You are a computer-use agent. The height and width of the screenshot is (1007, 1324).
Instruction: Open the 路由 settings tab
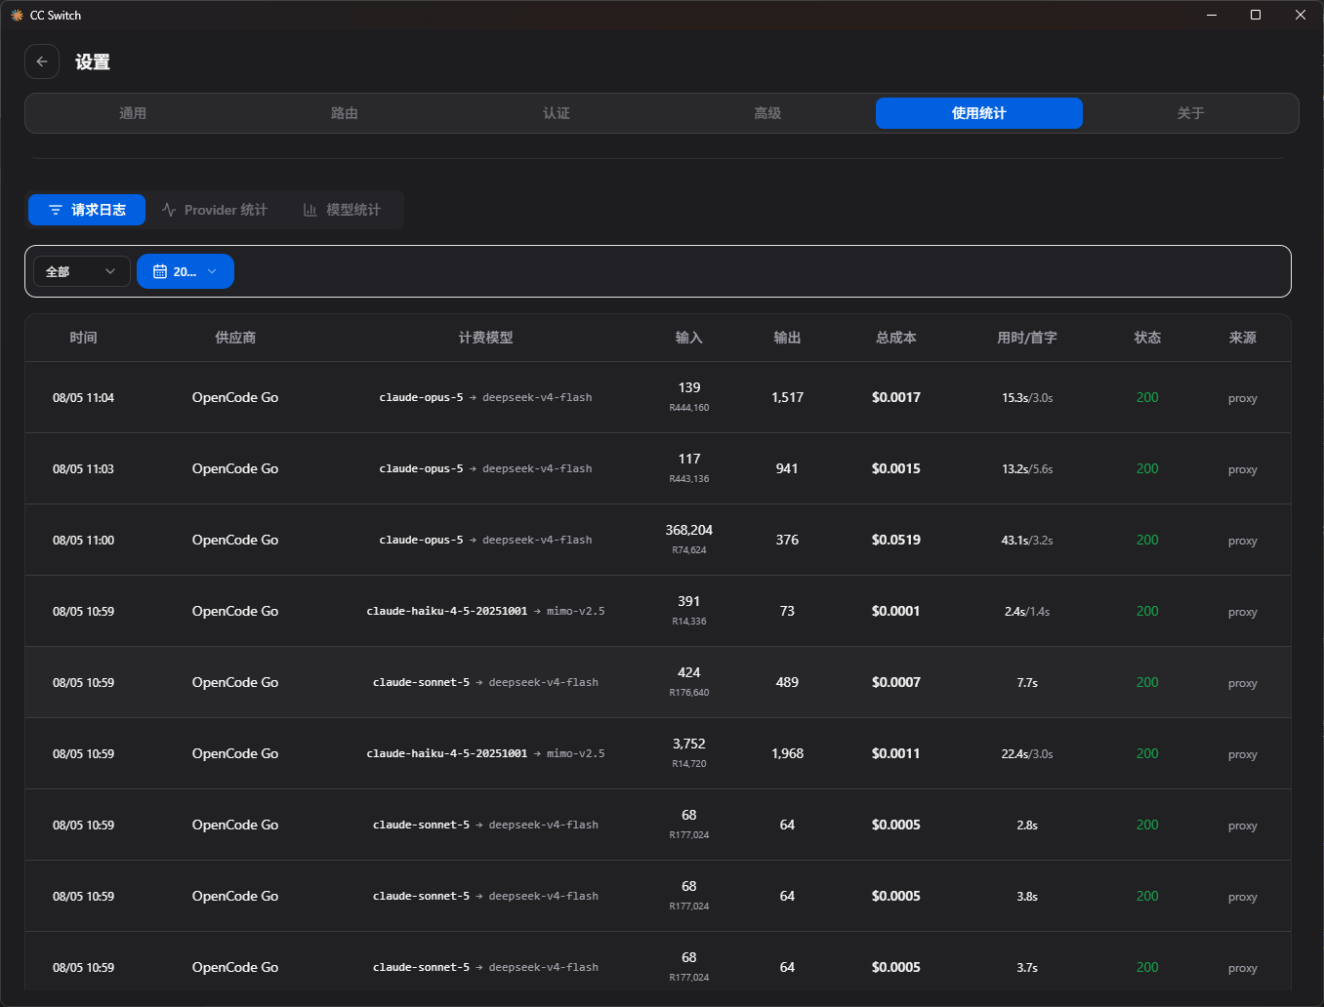click(x=345, y=113)
